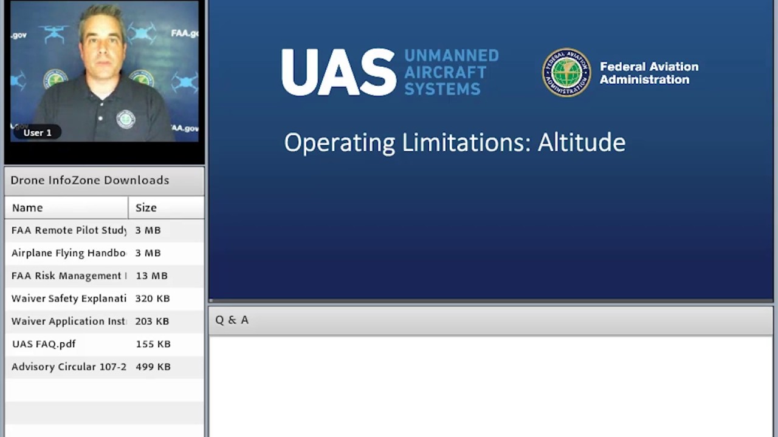778x437 pixels.
Task: Click the 155 KB size cell
Action: pos(153,344)
